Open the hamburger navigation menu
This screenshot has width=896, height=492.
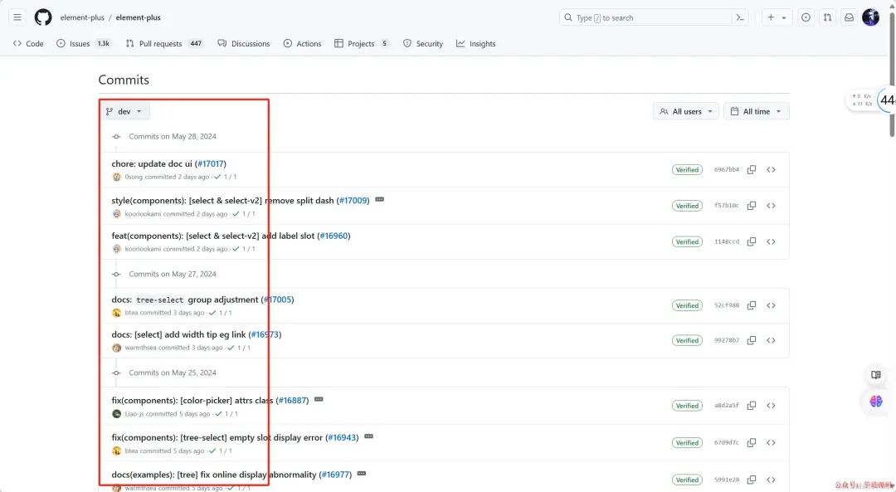17,17
